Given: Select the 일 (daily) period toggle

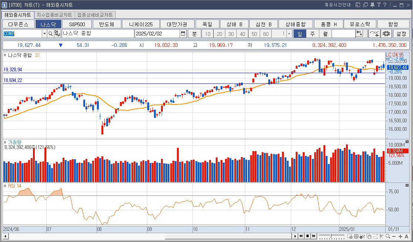Looking at the screenshot, I should pyautogui.click(x=299, y=34).
